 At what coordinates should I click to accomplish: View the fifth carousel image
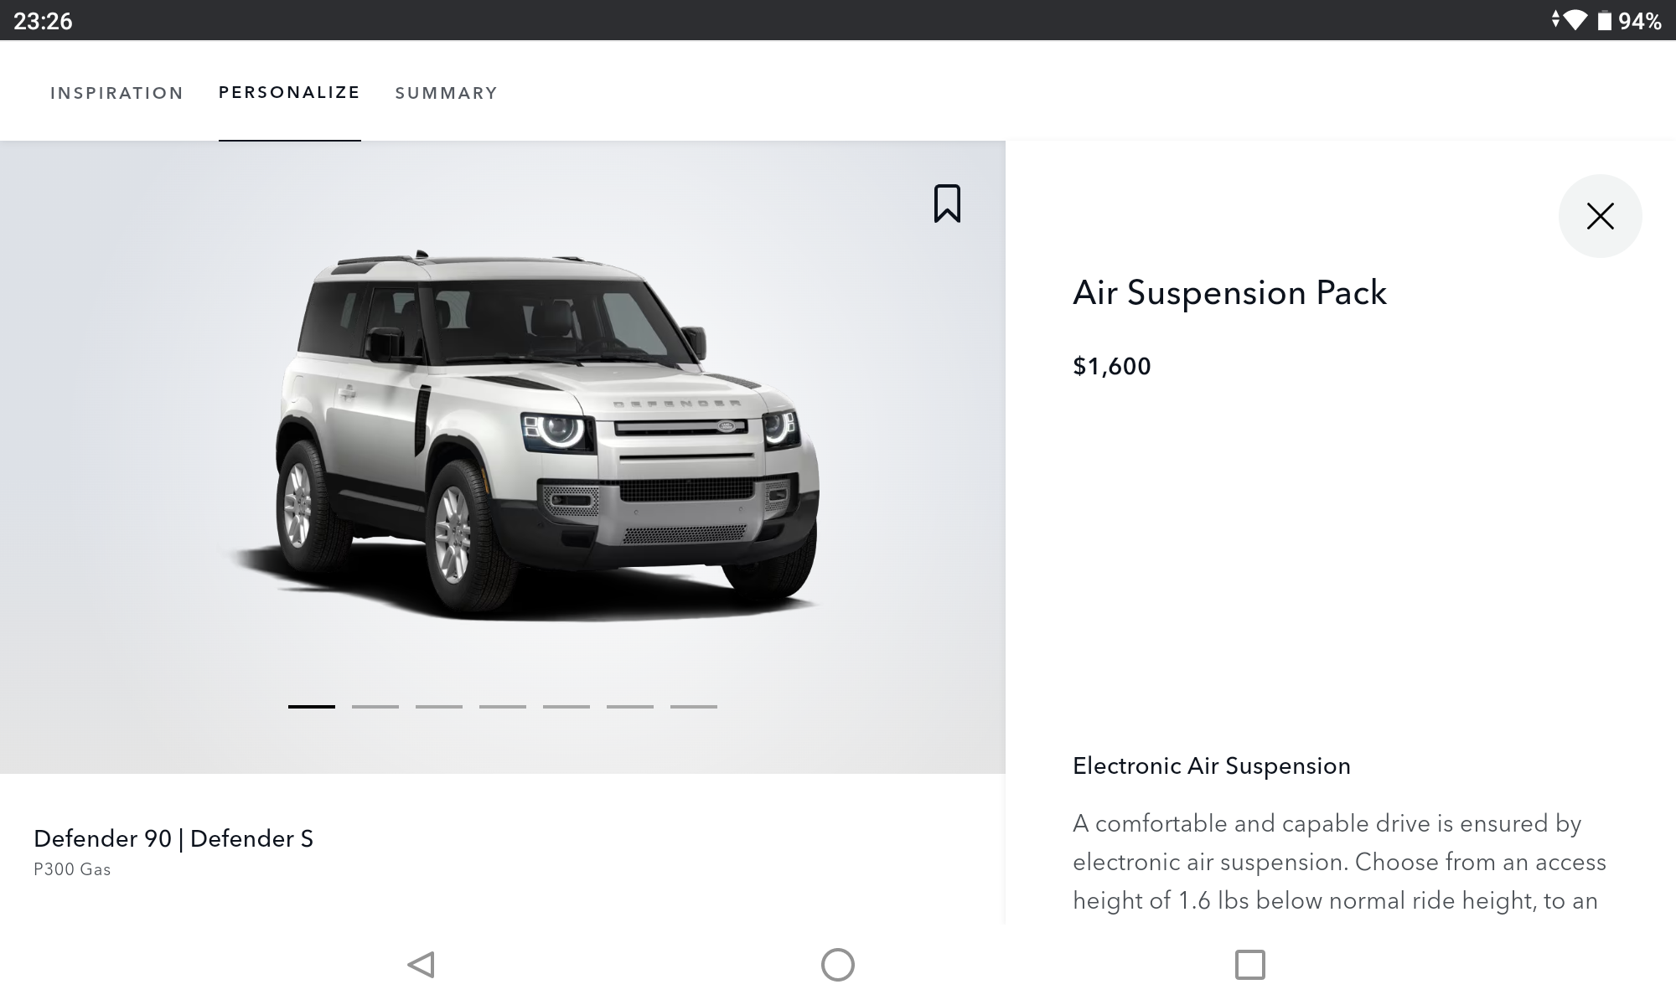click(x=566, y=707)
